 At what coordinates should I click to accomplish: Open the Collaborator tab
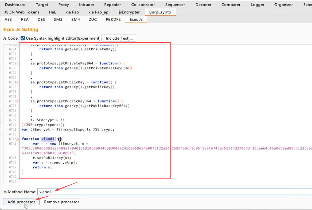143,5
